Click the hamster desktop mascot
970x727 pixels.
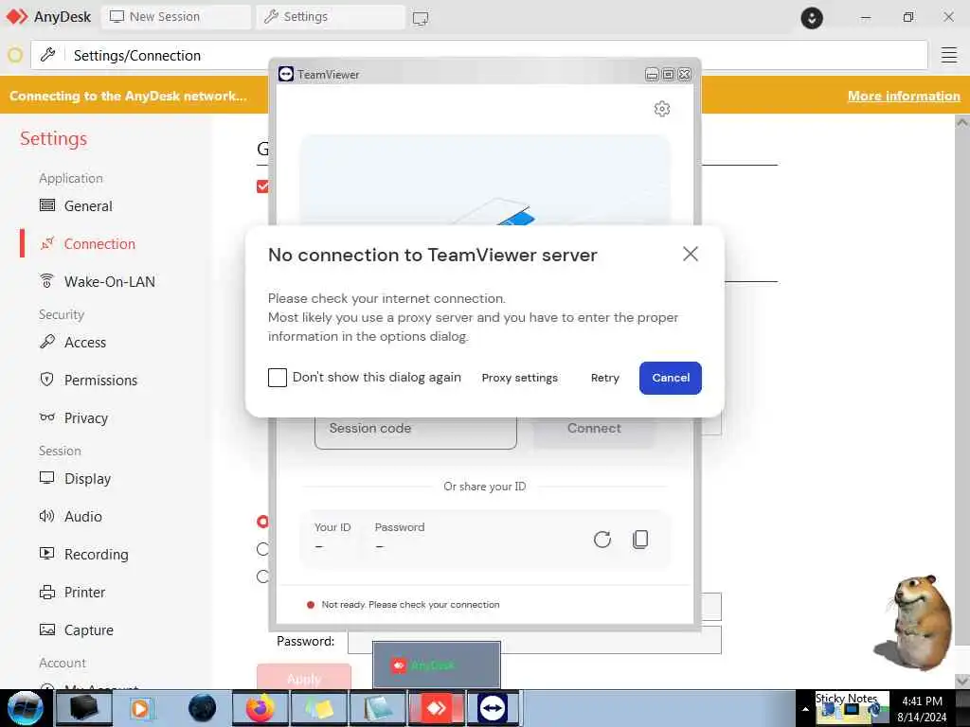click(916, 622)
